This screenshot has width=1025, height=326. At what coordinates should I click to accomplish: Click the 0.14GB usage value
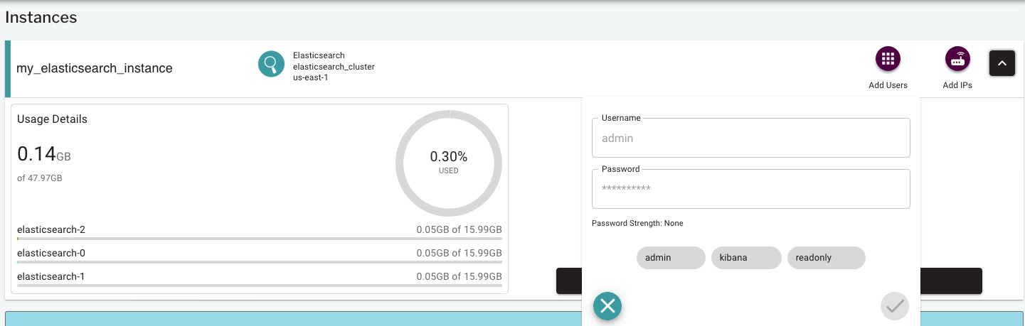[x=44, y=154]
